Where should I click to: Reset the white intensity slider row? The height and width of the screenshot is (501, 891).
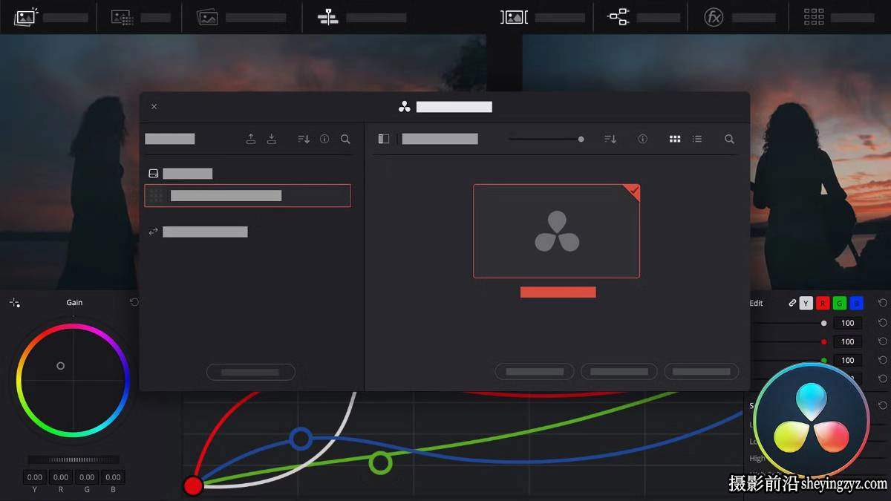(882, 323)
